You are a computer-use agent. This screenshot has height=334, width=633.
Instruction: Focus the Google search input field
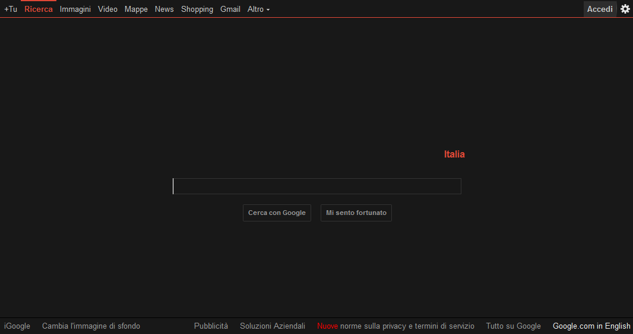317,187
